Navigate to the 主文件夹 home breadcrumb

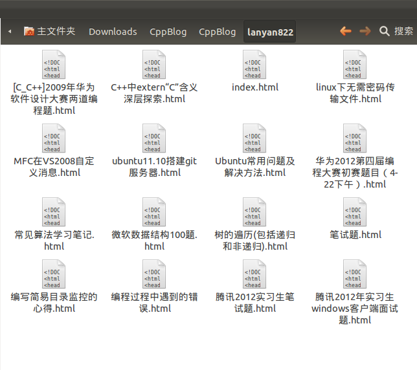tap(50, 31)
